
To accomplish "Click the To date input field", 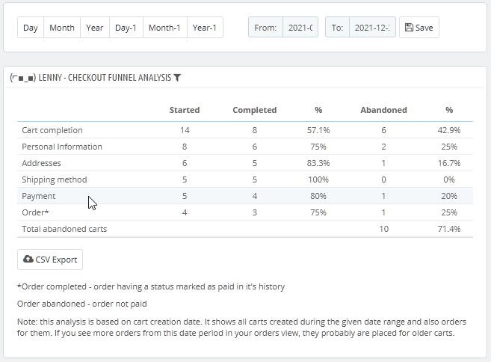I will coord(372,28).
